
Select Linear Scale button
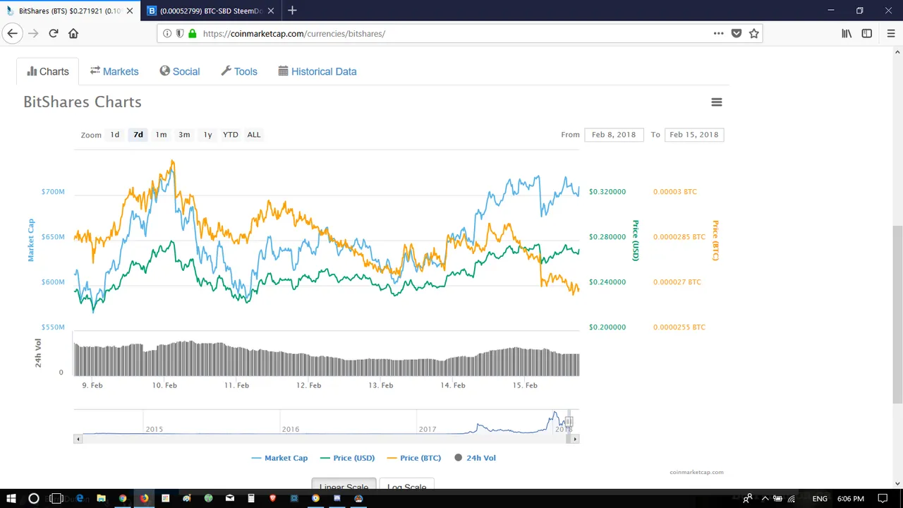pos(344,487)
